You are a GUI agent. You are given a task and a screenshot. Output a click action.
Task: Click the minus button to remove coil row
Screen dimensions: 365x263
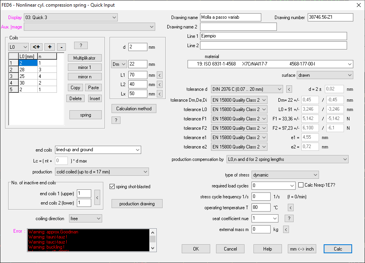tap(61, 47)
